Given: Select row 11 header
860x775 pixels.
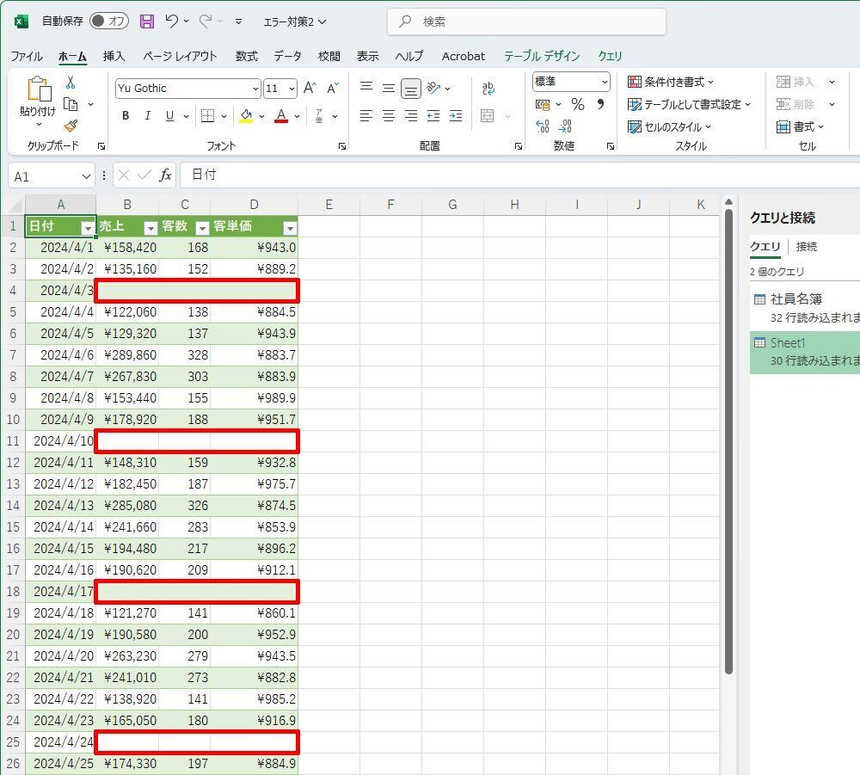Looking at the screenshot, I should (13, 441).
